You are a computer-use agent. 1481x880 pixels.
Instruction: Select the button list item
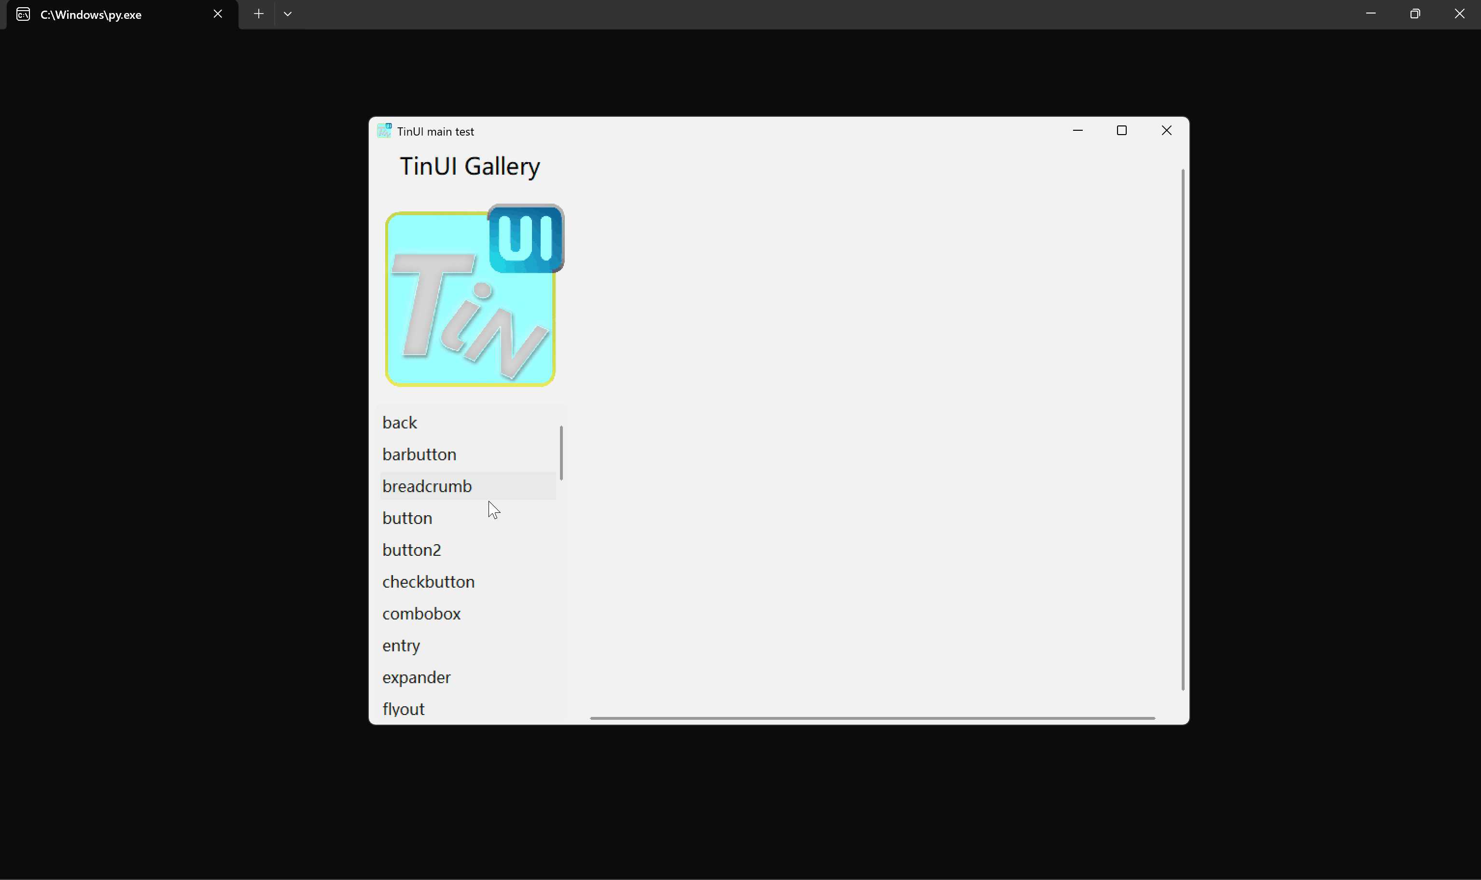point(407,518)
